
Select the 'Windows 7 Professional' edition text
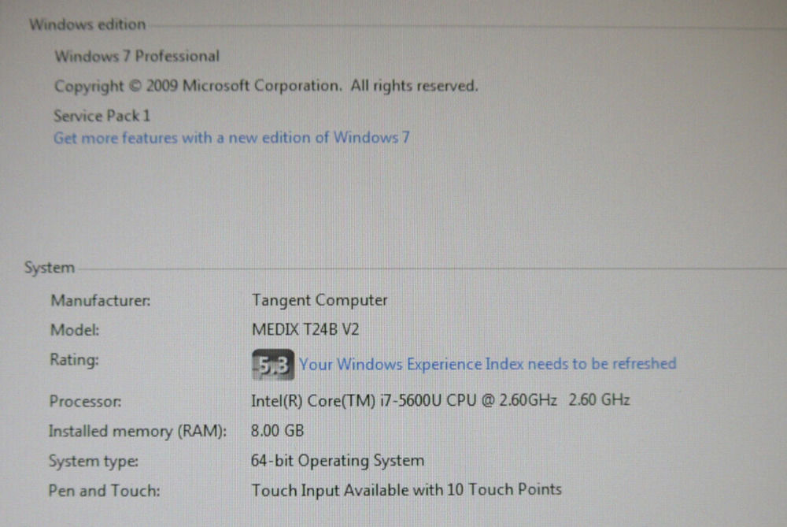coord(137,56)
